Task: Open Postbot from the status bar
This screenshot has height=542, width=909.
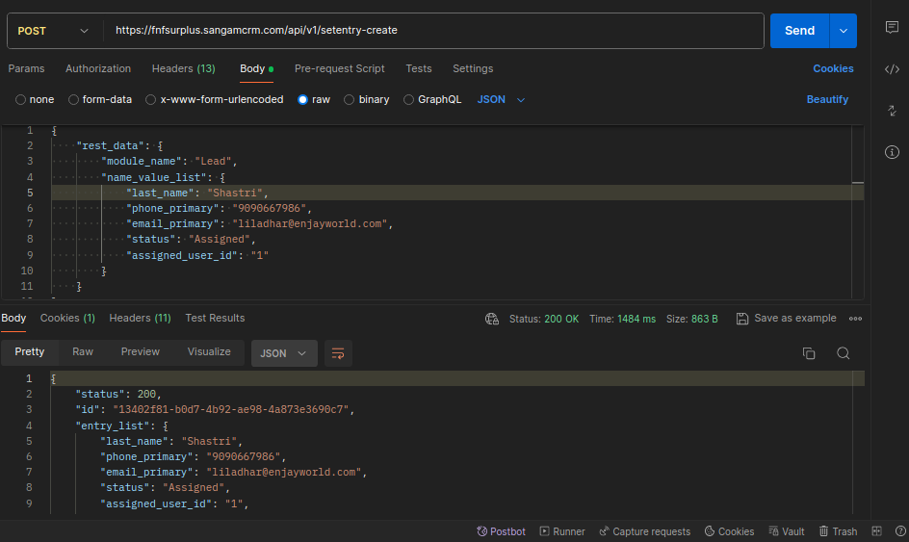Action: click(x=501, y=531)
